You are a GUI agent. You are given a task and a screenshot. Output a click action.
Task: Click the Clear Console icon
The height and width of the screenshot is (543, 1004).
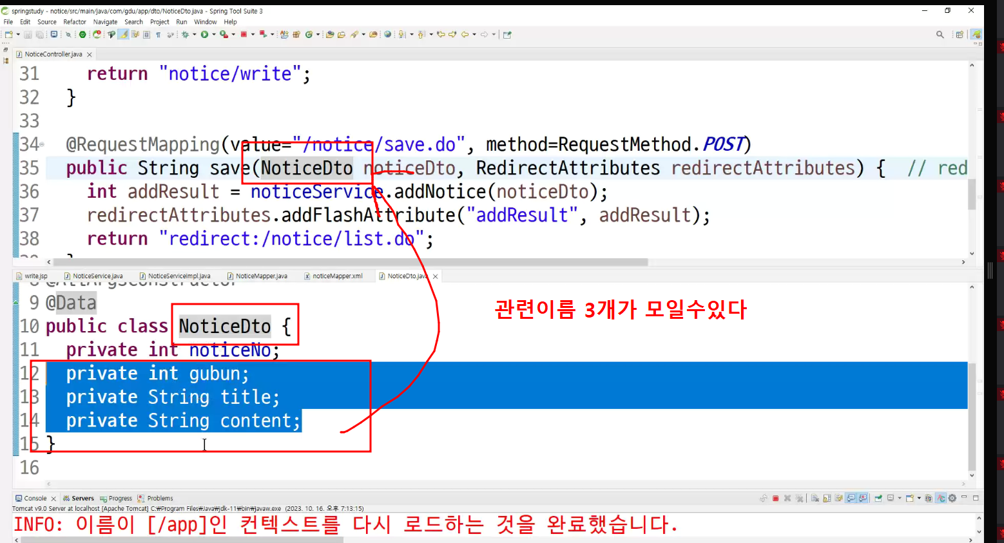pyautogui.click(x=815, y=499)
